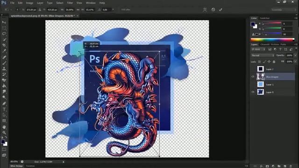Open the Color panel flyout menu
The image size is (299, 168).
[296, 18]
